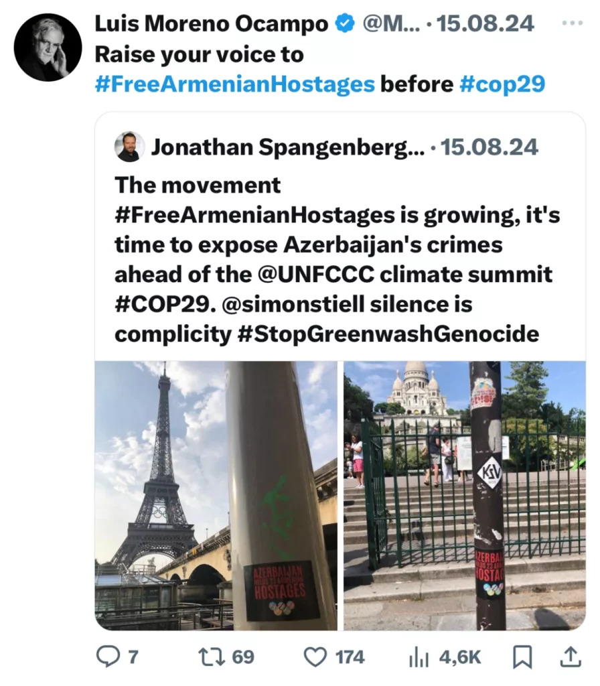Image resolution: width=600 pixels, height=686 pixels.
Task: Like the tweet with heart icon
Action: (315, 657)
